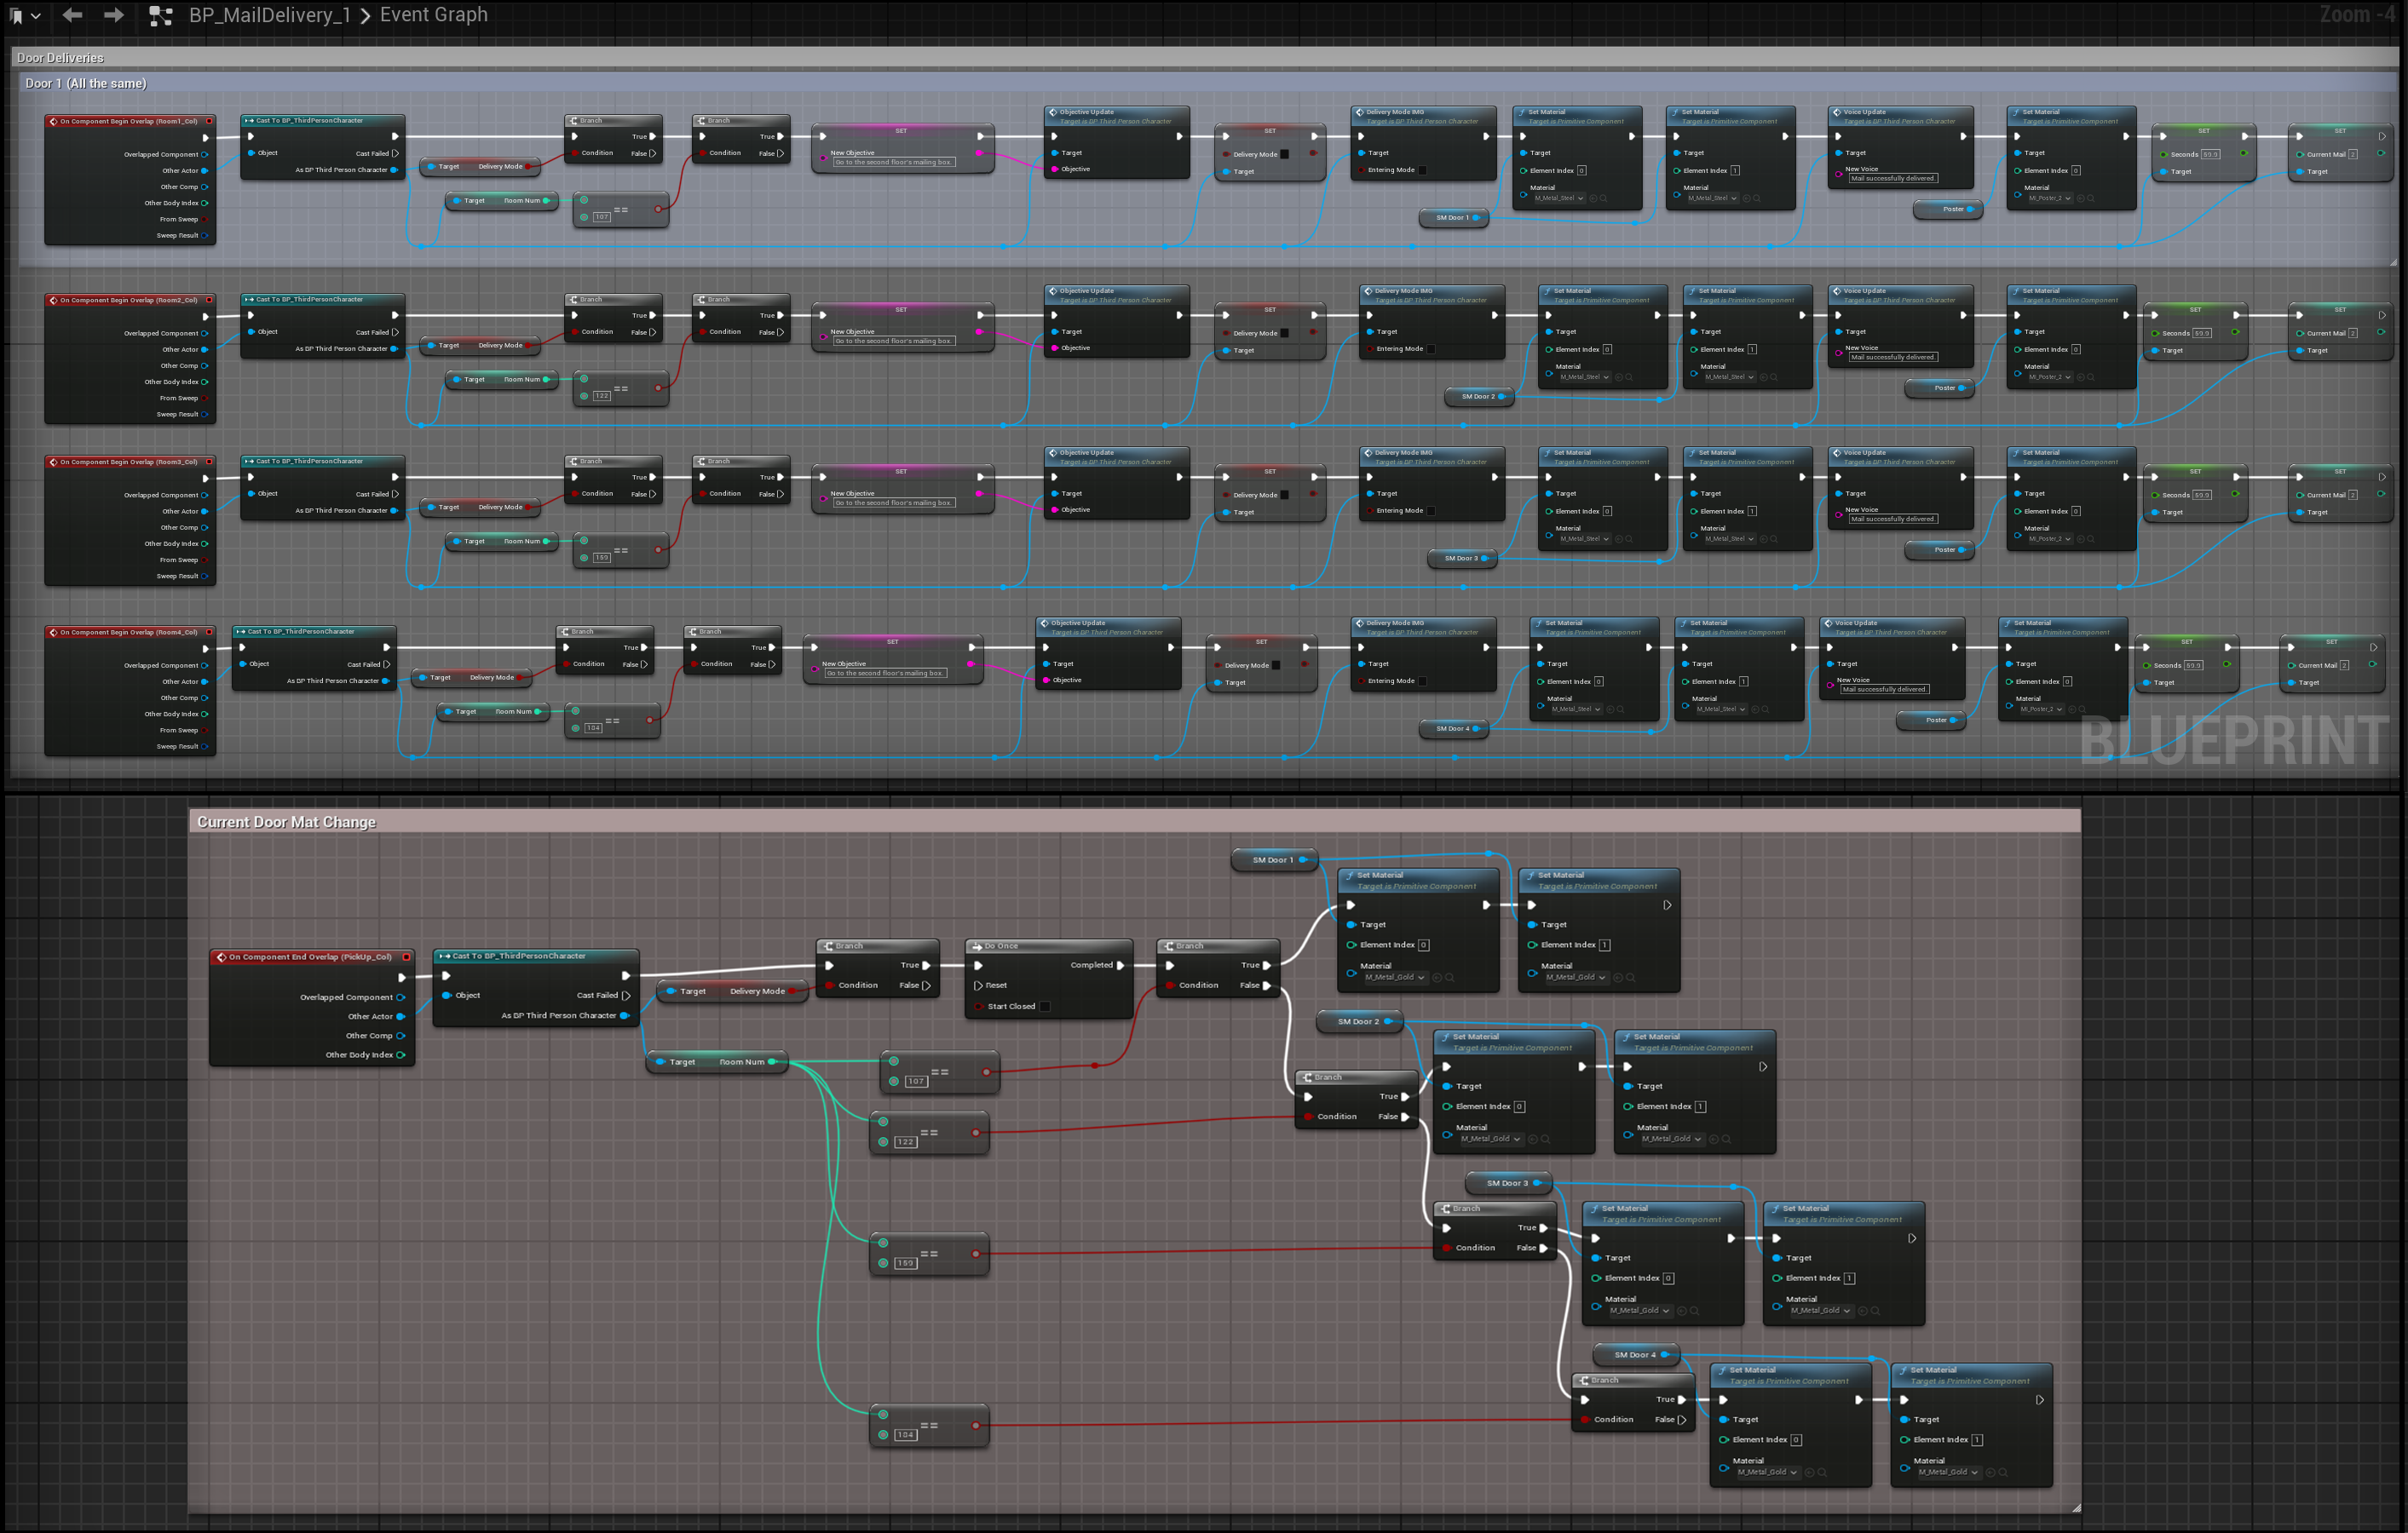Image resolution: width=2408 pixels, height=1533 pixels.
Task: Toggle Start Closed checkbox on Do Once
Action: (1045, 1007)
